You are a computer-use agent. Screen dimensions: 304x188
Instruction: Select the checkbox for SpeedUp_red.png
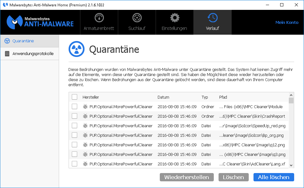point(74,125)
